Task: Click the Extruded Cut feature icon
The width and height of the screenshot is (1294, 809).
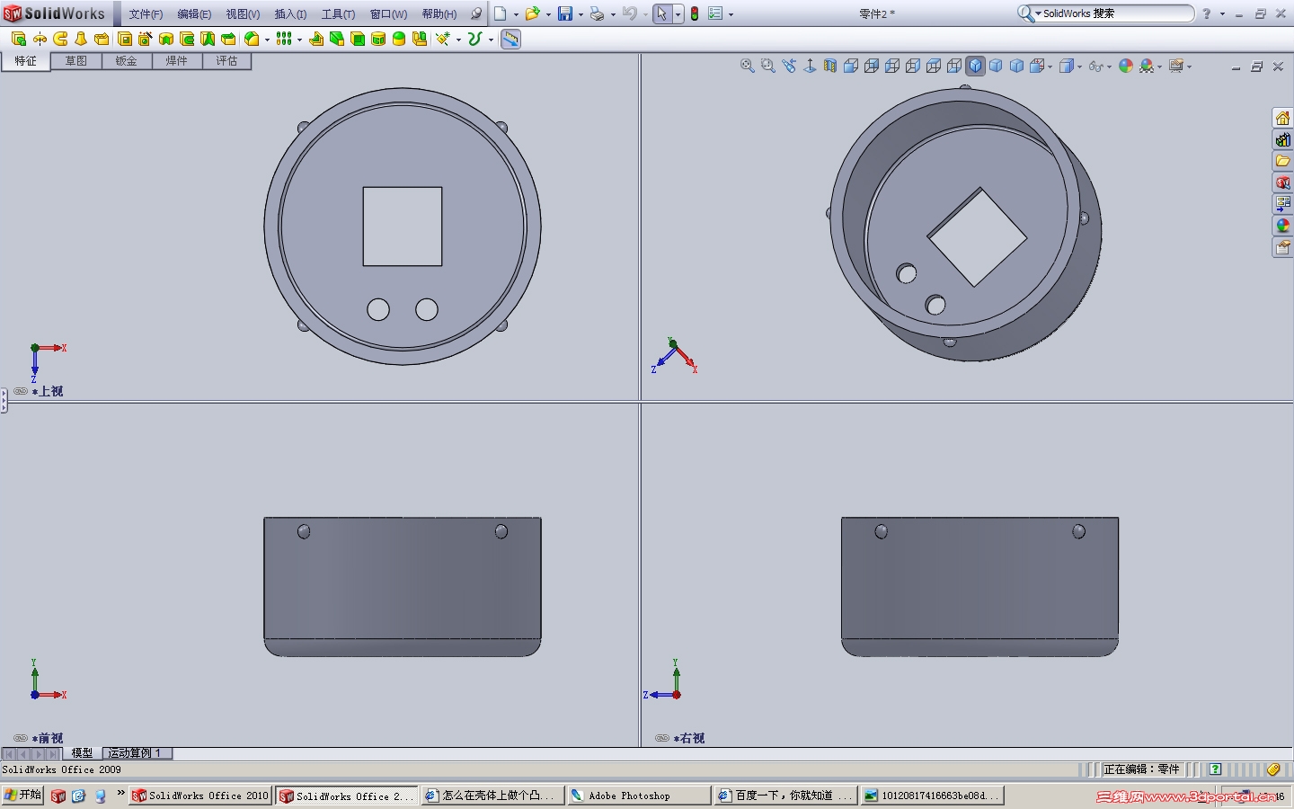Action: [x=125, y=39]
